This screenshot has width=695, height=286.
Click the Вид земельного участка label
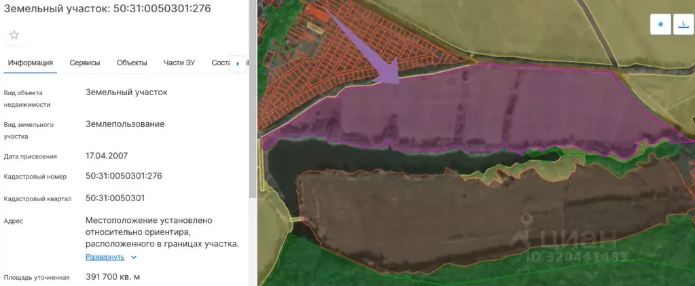[x=29, y=130]
